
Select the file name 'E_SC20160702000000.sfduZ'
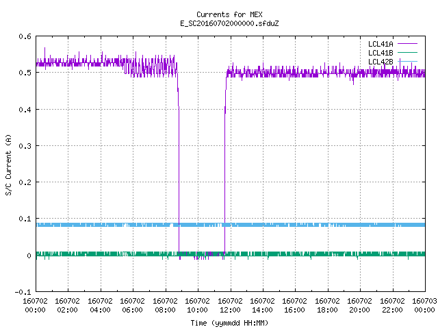click(229, 23)
